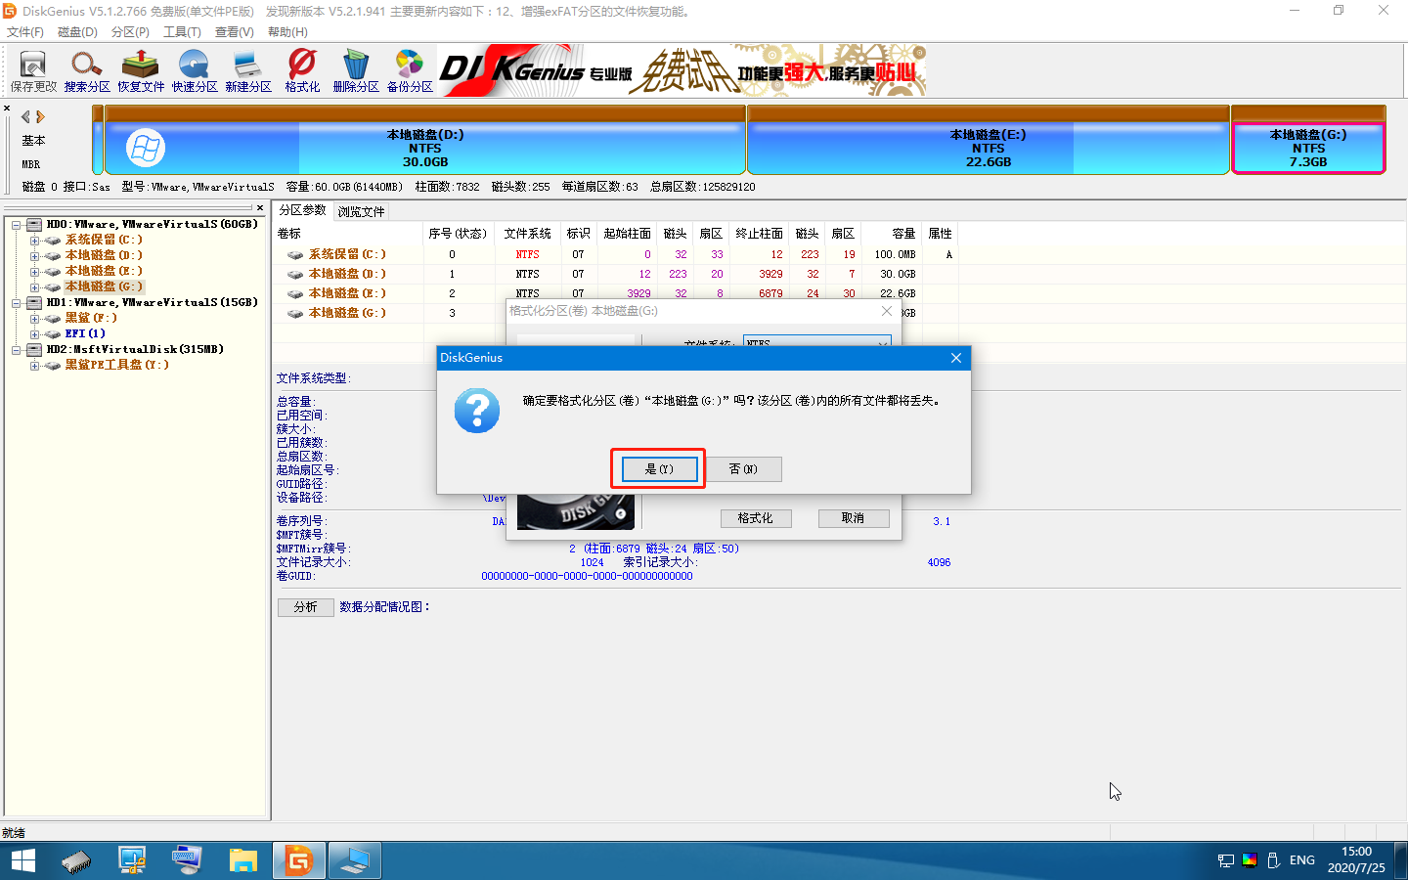Click the 保存更改 save changes toolbar icon
Image resolution: width=1408 pixels, height=880 pixels.
tap(33, 71)
